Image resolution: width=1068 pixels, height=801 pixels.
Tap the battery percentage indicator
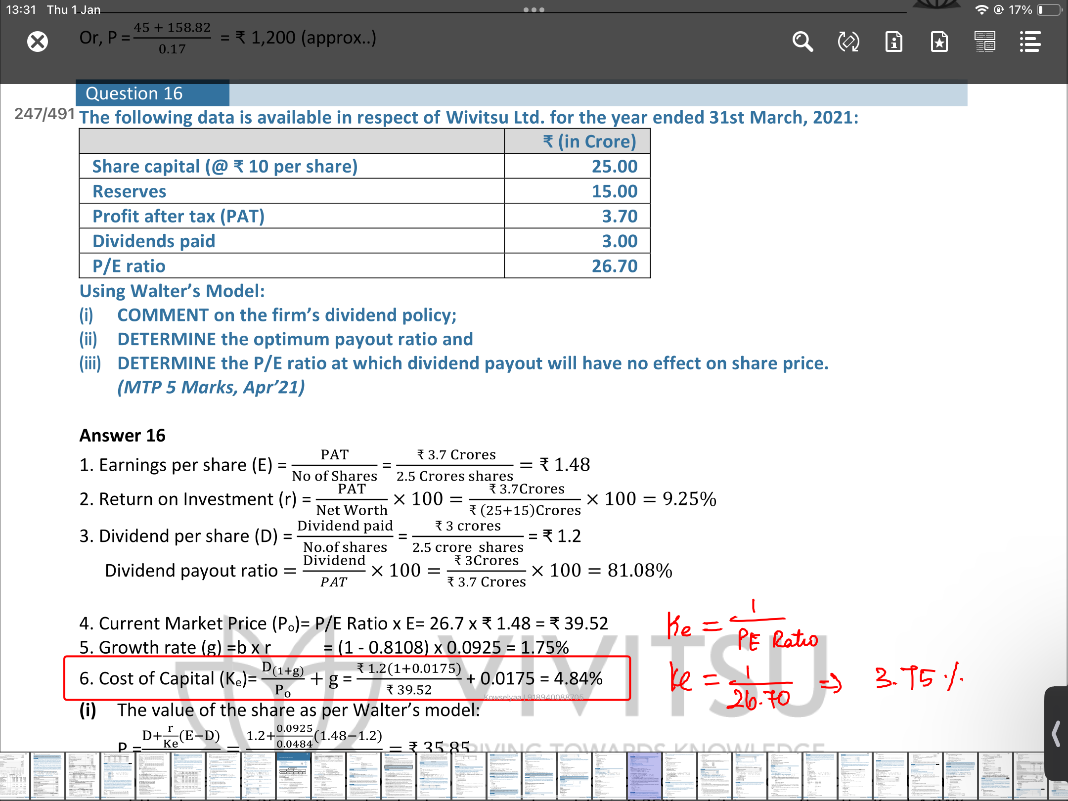coord(1020,10)
